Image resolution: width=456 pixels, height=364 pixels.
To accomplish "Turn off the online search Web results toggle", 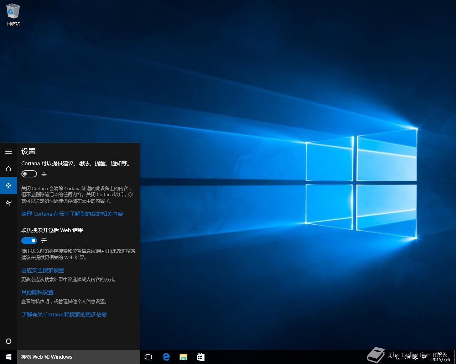I will [x=29, y=241].
